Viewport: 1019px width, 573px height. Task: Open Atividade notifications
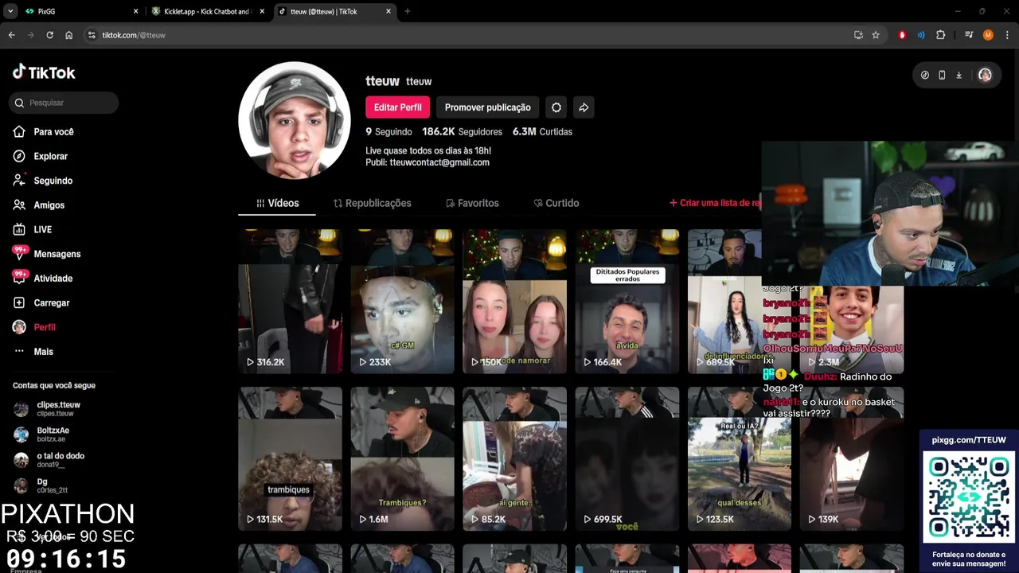43,279
